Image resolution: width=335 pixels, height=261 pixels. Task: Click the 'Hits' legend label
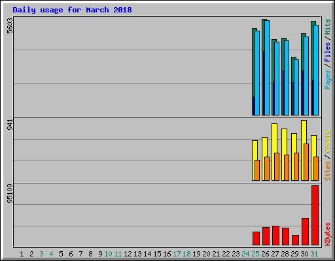tap(328, 27)
